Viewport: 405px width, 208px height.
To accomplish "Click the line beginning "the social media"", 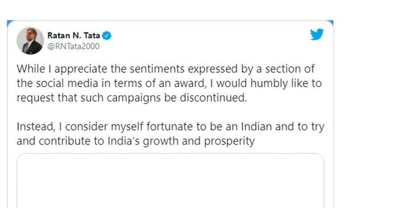I will 169,83.
